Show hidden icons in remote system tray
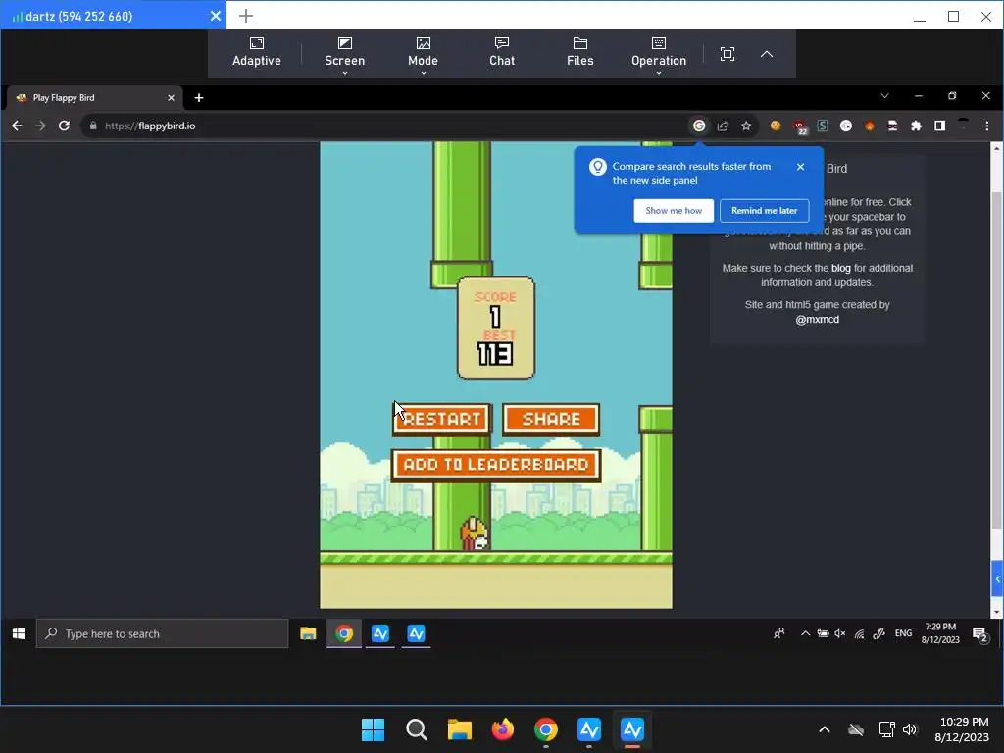This screenshot has width=1004, height=753. tap(805, 633)
